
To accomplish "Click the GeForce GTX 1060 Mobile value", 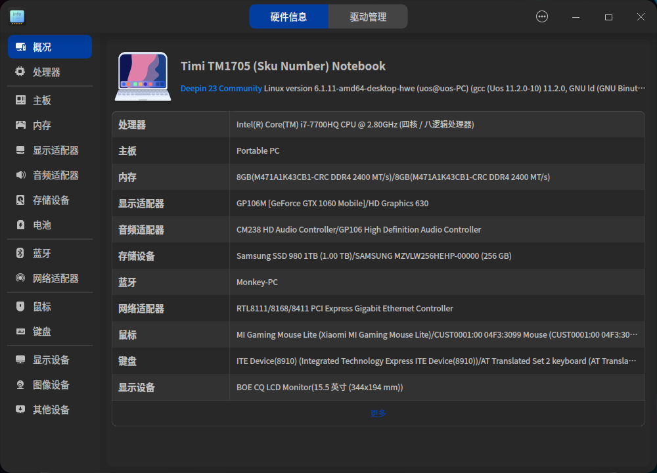I will pos(332,203).
